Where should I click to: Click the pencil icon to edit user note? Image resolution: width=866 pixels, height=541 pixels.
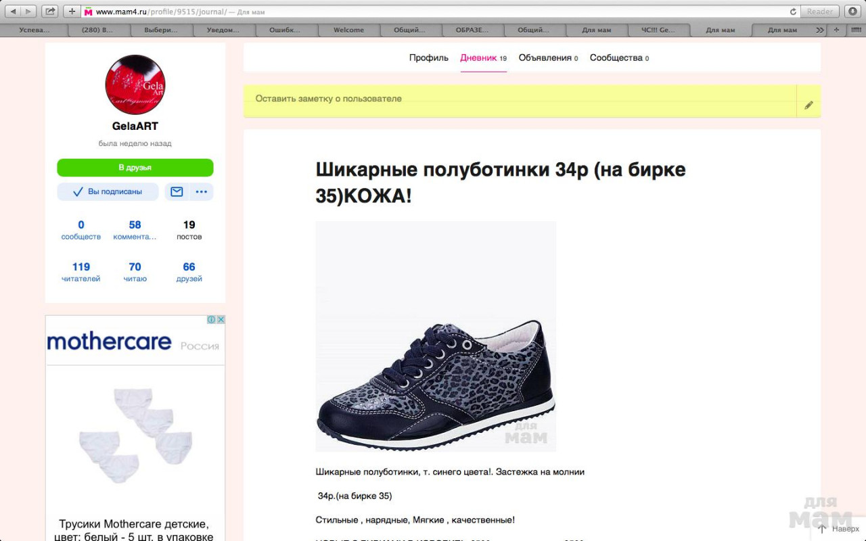(808, 105)
